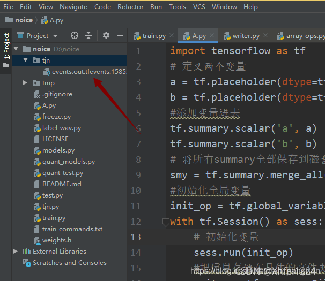This screenshot has height=281, width=325.
Task: Hide the Project panel with minus icon
Action: coord(120,35)
